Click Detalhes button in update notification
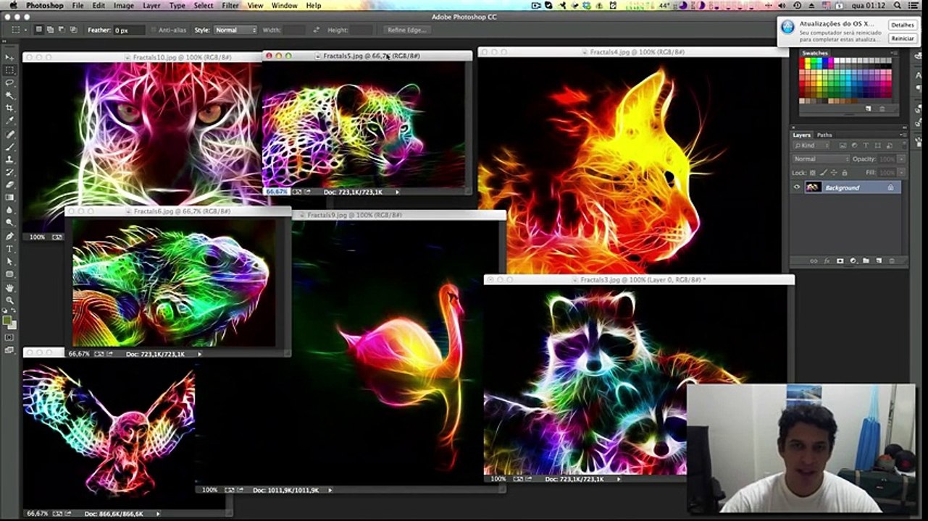This screenshot has width=928, height=521. click(x=903, y=25)
